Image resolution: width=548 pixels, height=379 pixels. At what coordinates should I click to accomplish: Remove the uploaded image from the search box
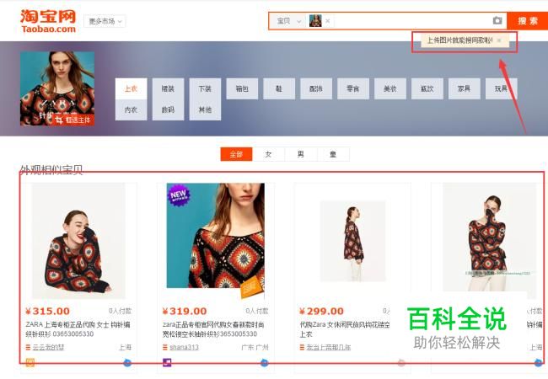coord(327,21)
